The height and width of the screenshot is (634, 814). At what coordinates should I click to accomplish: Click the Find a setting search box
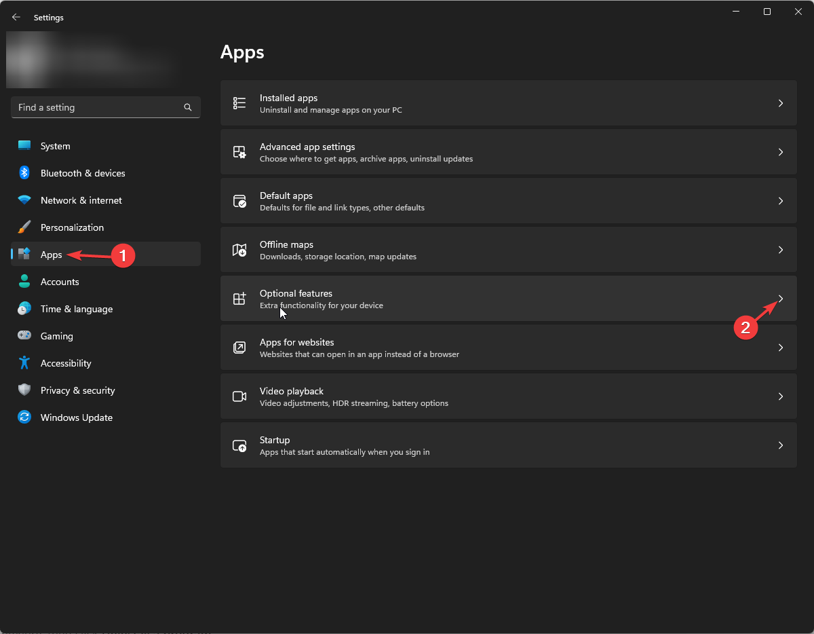(98, 107)
